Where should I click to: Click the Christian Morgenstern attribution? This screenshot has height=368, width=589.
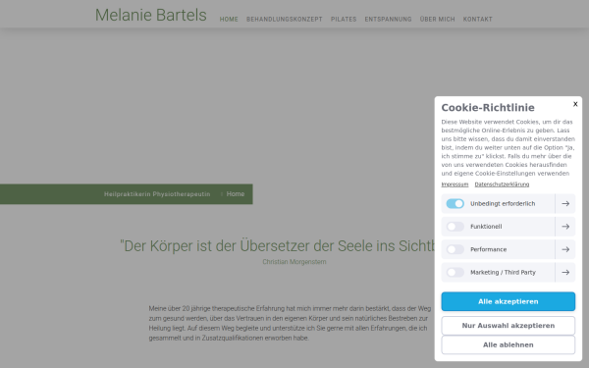tap(294, 262)
